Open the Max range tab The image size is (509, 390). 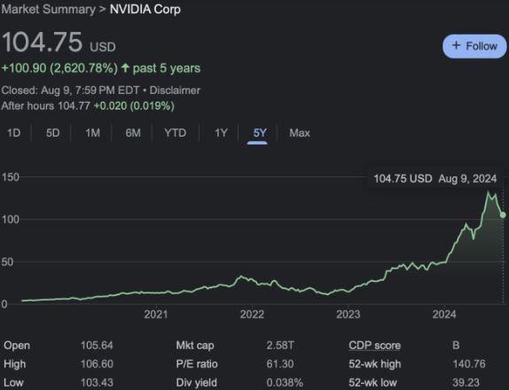pyautogui.click(x=300, y=133)
